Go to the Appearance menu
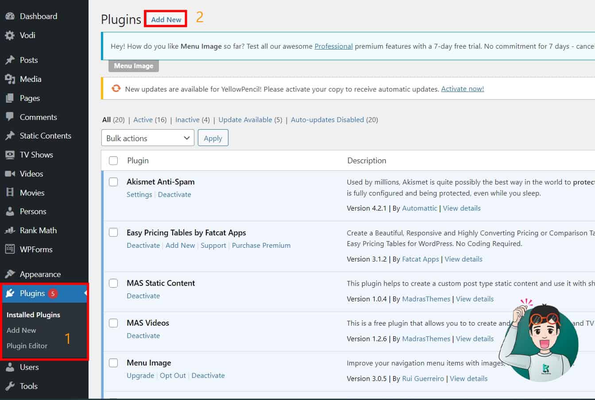This screenshot has width=595, height=400. [40, 274]
